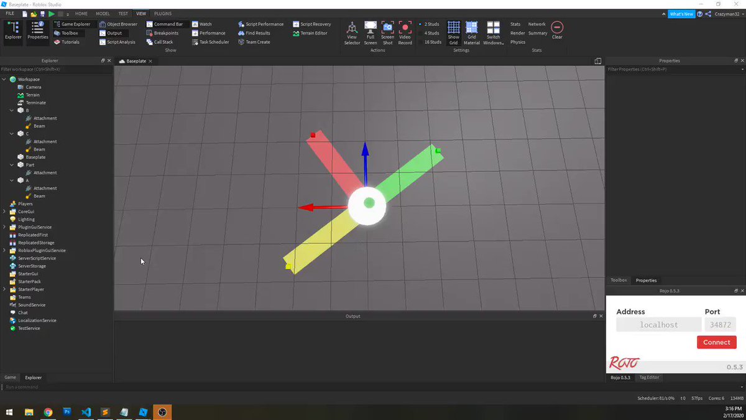
Task: Show Summary stats
Action: pos(538,33)
